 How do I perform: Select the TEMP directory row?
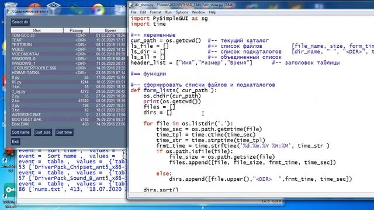pos(69,40)
